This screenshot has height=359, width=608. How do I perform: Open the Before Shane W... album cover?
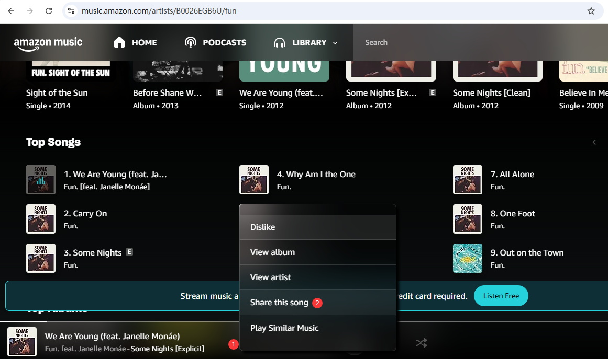pos(178,71)
